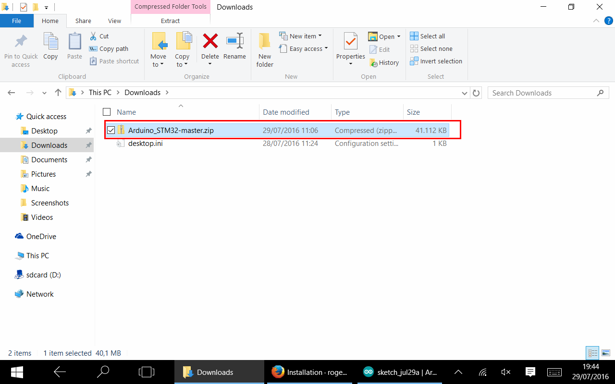Screen dimensions: 615x384
Task: Open the Firefox Installation taskbar window
Action: (x=308, y=372)
